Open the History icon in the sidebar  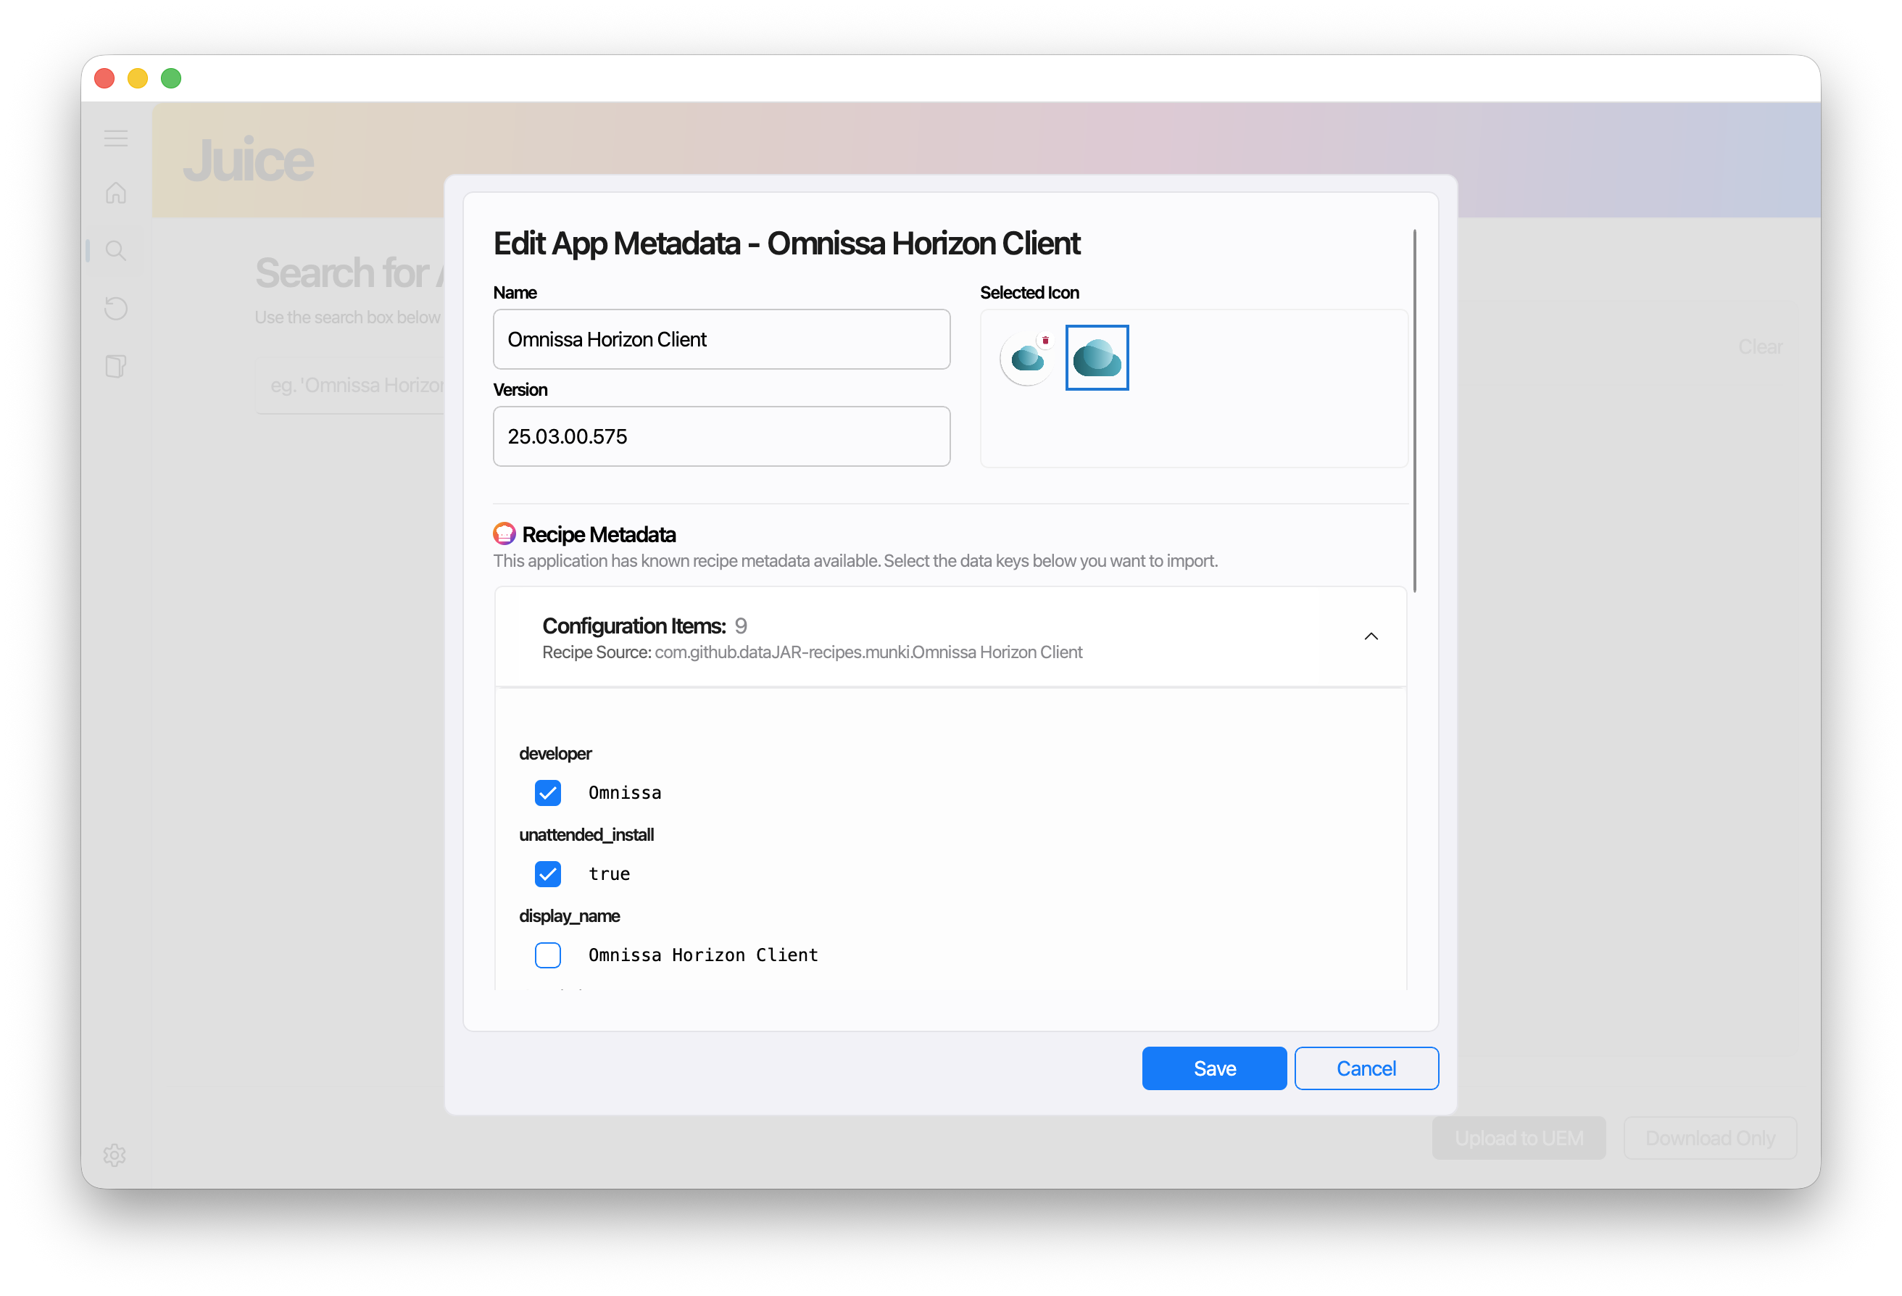coord(116,309)
